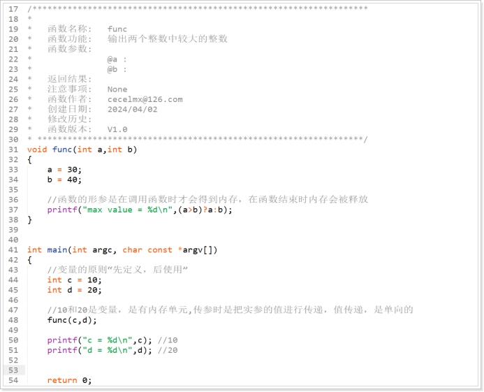Click the printf "max value" statement
The width and height of the screenshot is (484, 392).
[140, 210]
